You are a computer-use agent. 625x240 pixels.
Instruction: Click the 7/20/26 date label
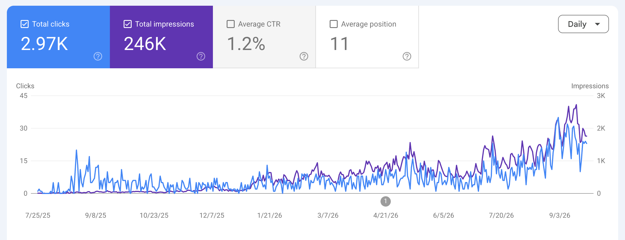coord(501,215)
